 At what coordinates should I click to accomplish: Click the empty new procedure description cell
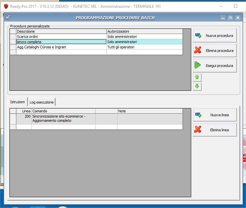pos(61,52)
